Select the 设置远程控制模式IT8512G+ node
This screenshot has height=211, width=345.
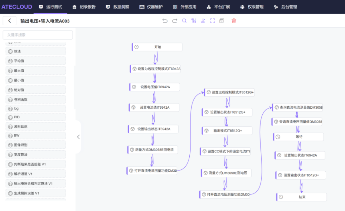tap(230, 92)
